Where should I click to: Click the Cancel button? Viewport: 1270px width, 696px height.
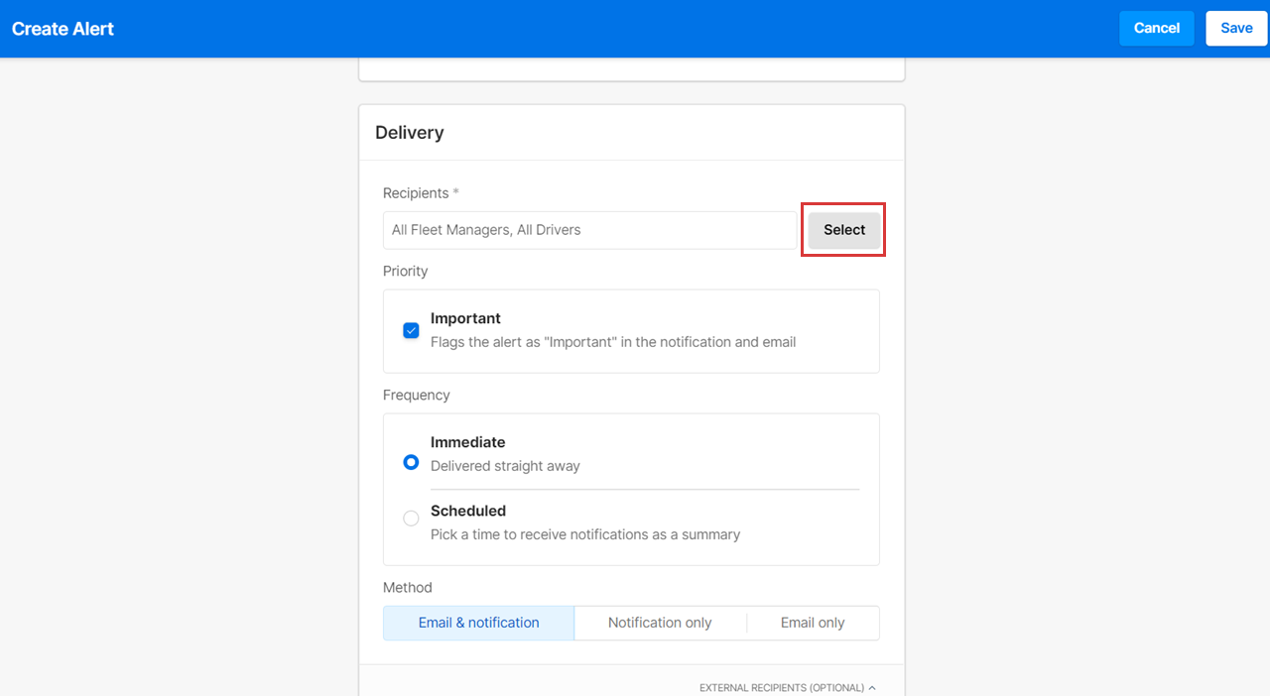[1156, 28]
